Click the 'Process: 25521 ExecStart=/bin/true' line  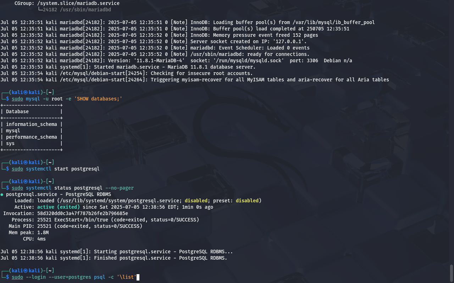point(105,220)
